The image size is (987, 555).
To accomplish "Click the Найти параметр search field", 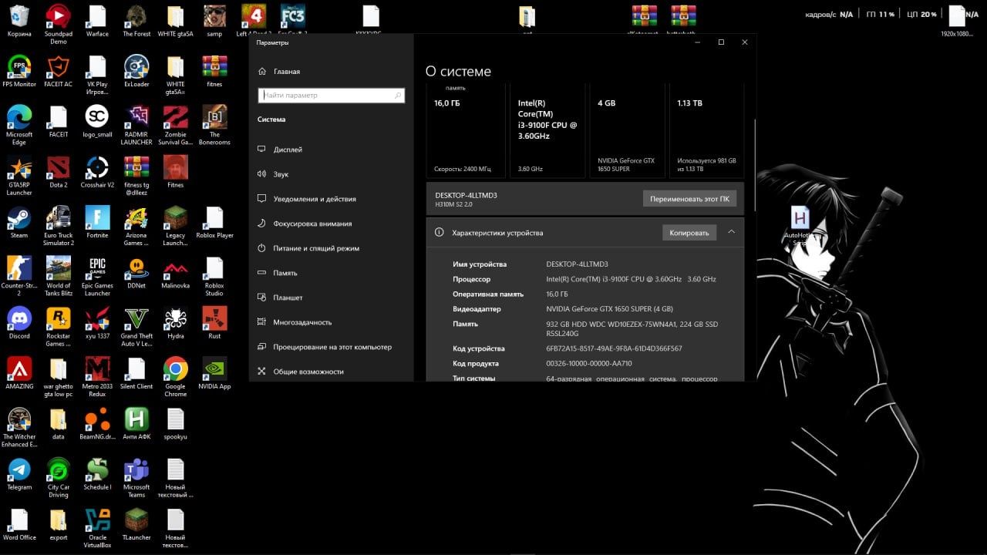I will point(331,96).
